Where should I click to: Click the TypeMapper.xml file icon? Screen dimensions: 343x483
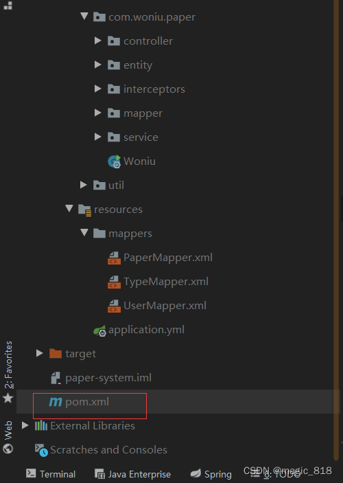click(x=114, y=282)
